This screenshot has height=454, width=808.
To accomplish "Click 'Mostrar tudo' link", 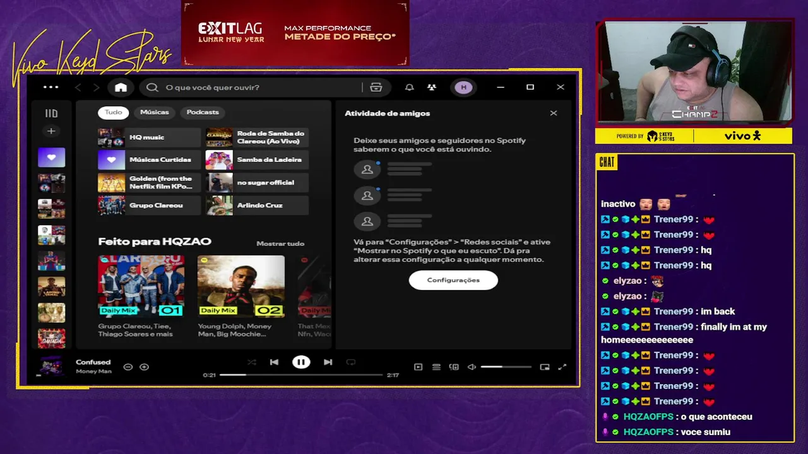I will point(280,243).
